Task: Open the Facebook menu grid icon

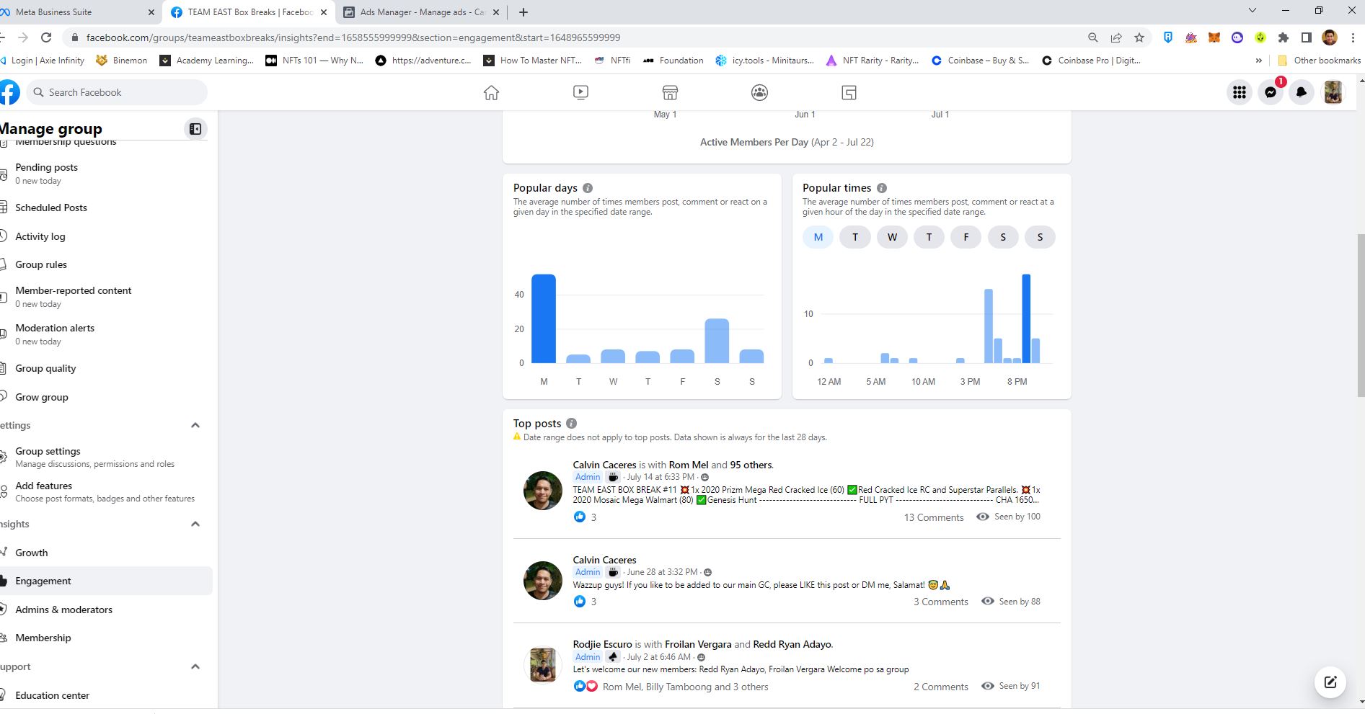Action: 1240,92
